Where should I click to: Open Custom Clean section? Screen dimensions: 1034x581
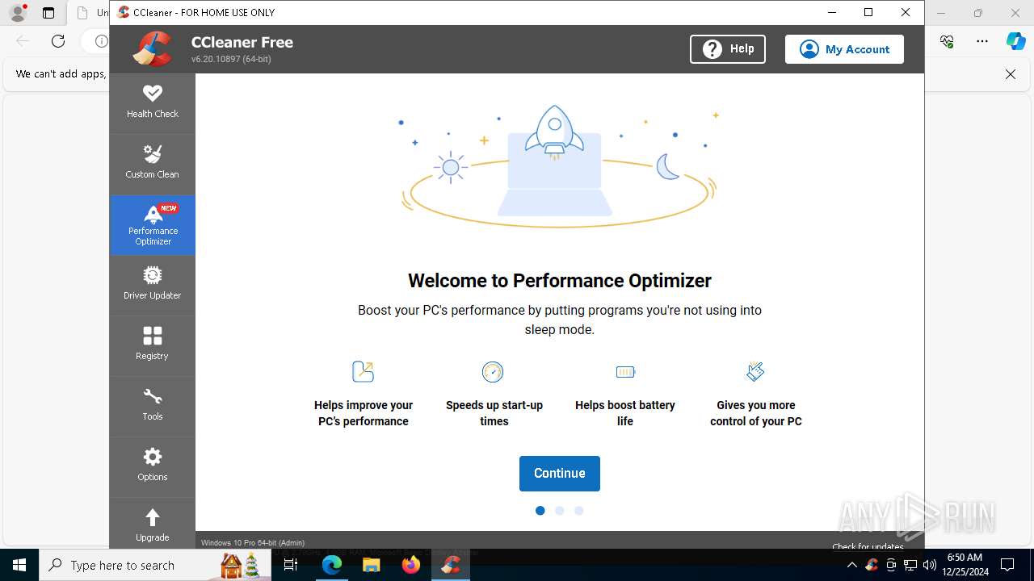point(152,164)
